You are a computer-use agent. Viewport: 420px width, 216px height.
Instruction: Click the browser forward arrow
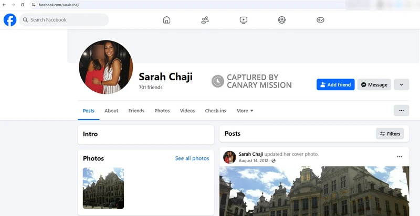pos(13,5)
